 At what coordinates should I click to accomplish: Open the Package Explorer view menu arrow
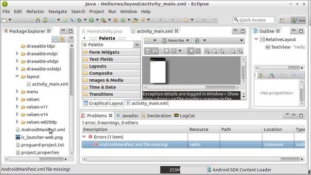pyautogui.click(x=71, y=38)
